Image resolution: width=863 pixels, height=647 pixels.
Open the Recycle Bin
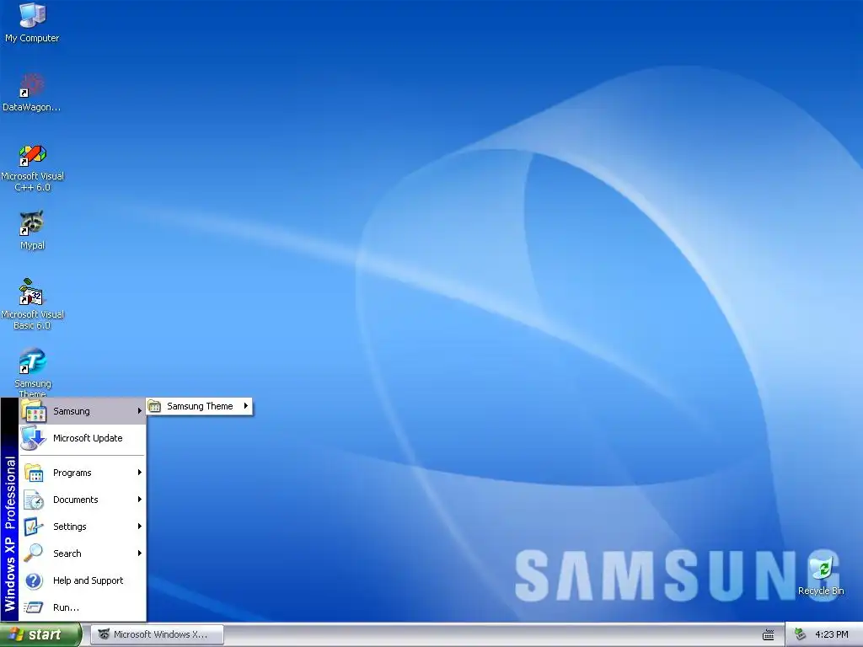pos(821,575)
